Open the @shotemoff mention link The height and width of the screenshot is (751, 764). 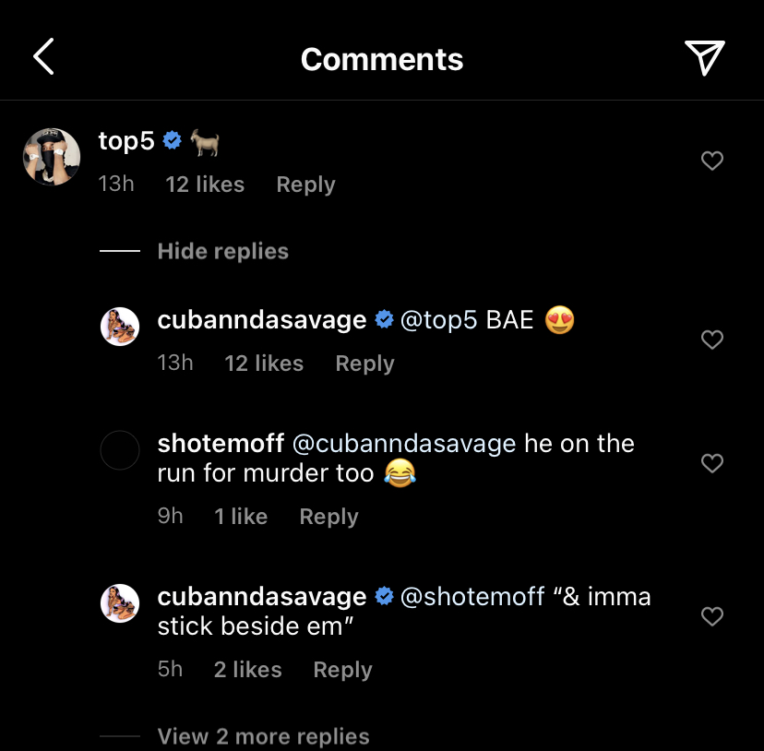point(472,596)
